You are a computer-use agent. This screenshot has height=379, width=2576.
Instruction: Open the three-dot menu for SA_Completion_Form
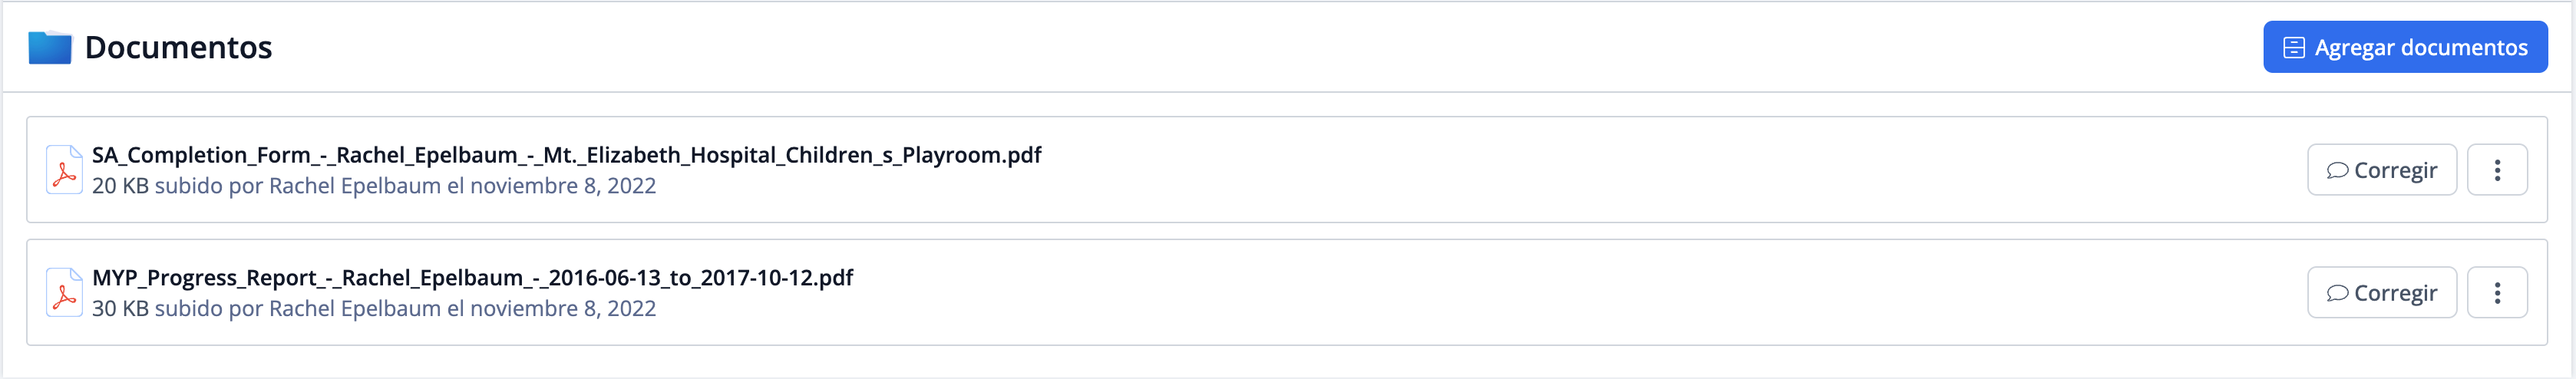click(x=2496, y=171)
